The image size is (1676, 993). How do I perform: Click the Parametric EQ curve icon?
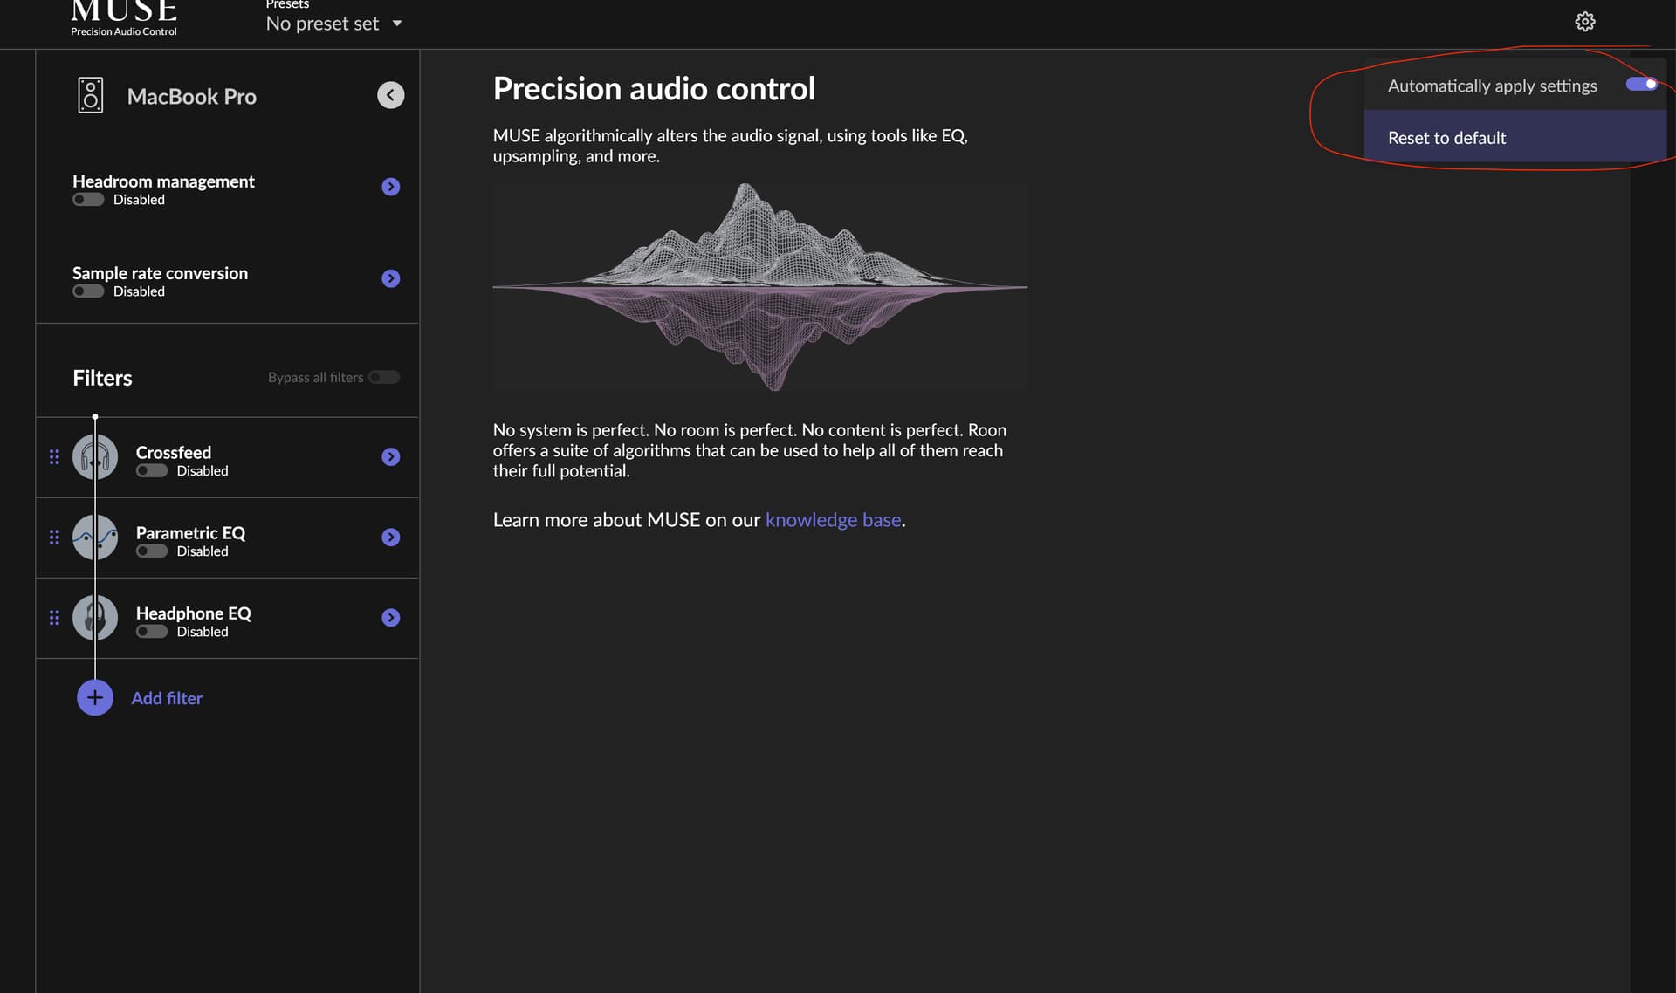pos(95,537)
